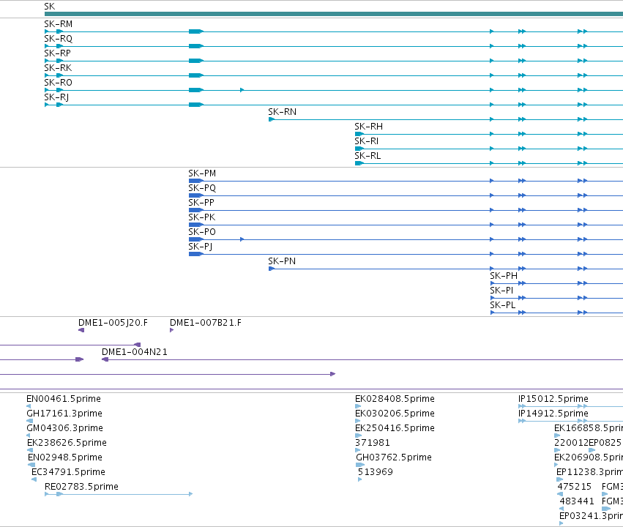Select the GH17161.3prime EST label
This screenshot has width=623, height=527.
[64, 414]
